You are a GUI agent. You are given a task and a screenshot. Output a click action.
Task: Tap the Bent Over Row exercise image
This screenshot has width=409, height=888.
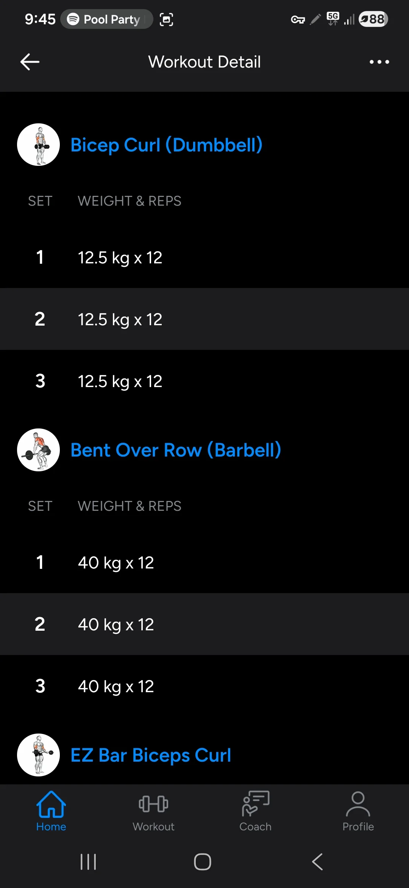click(x=38, y=450)
